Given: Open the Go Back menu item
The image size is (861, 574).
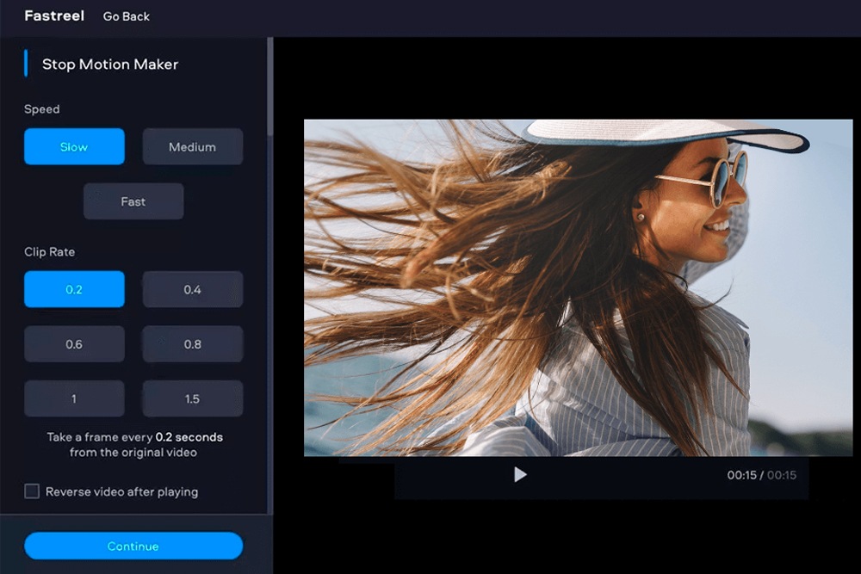Looking at the screenshot, I should click(126, 15).
